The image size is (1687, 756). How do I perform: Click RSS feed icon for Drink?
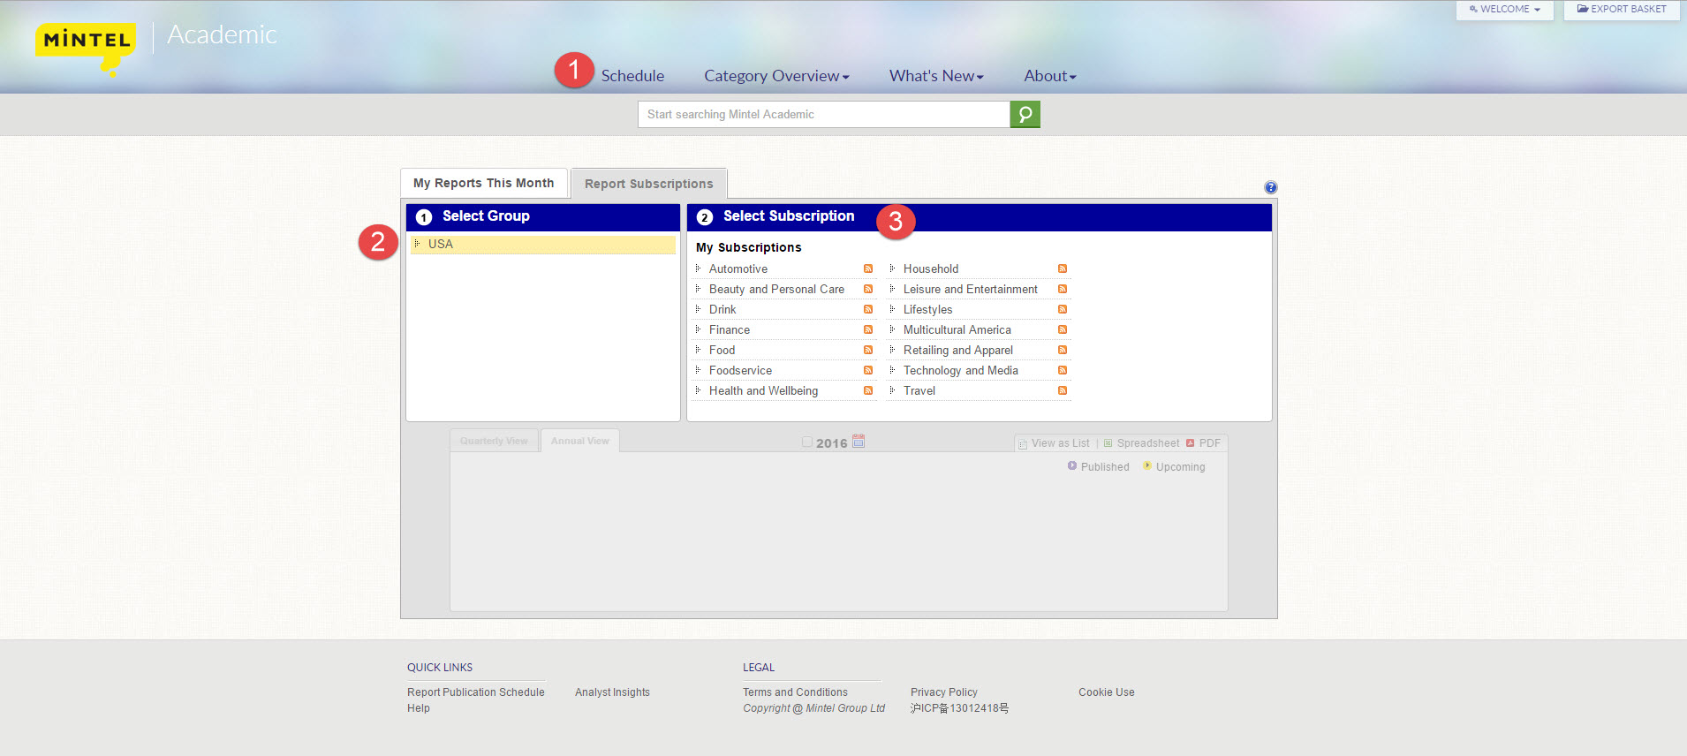click(x=868, y=309)
